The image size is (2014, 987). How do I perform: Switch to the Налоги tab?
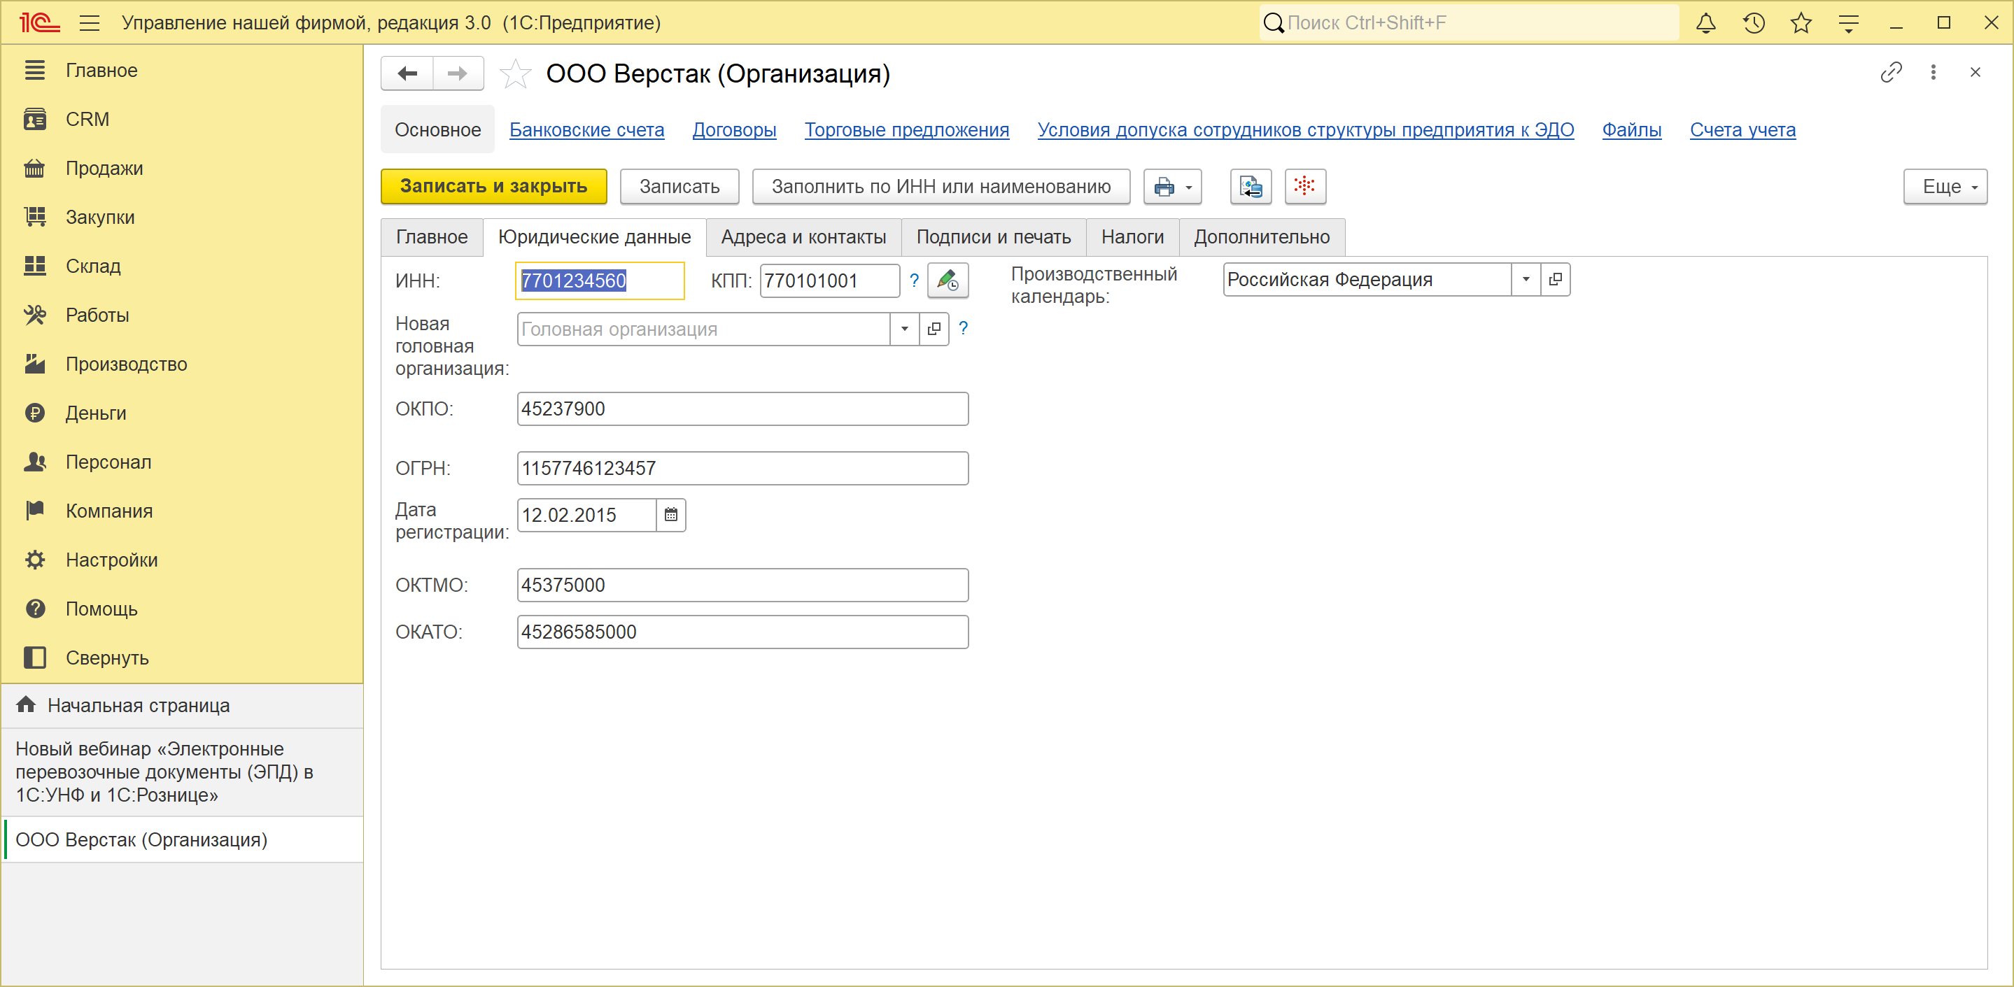click(1132, 238)
